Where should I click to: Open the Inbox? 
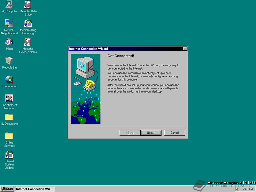9,42
